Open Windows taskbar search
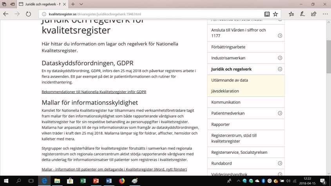This screenshot has height=186, width=331. click(18, 181)
